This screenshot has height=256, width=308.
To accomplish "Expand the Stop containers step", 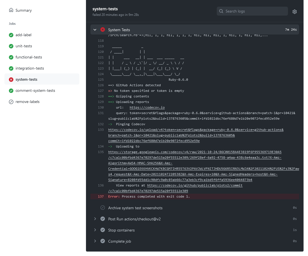I will 95,230.
